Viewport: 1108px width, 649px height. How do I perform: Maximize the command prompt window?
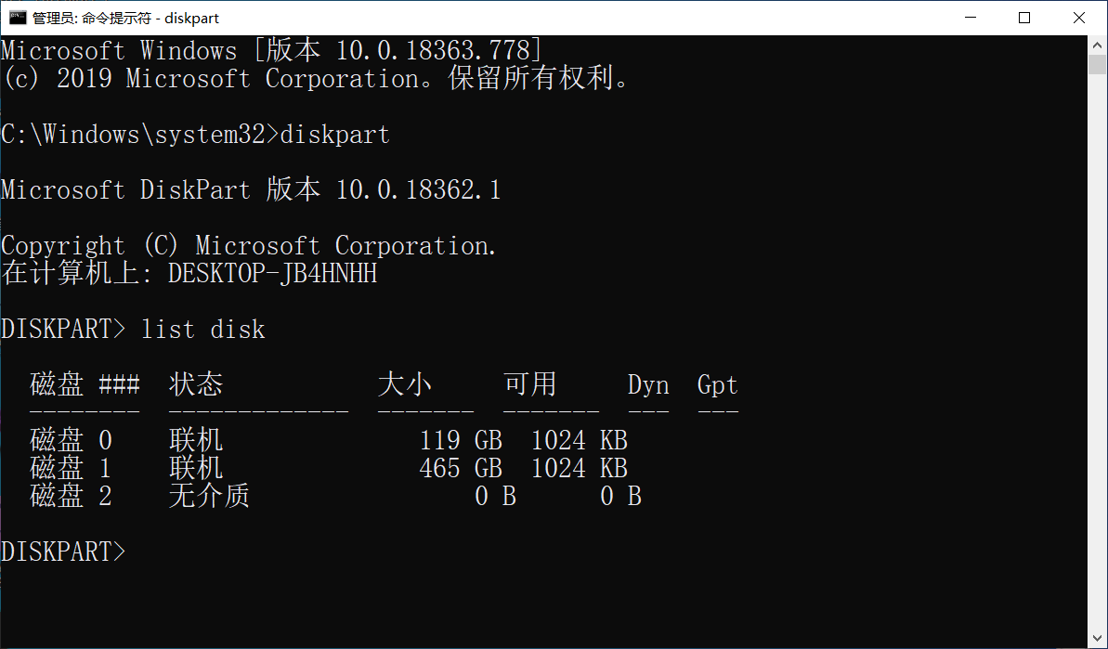pos(1024,18)
